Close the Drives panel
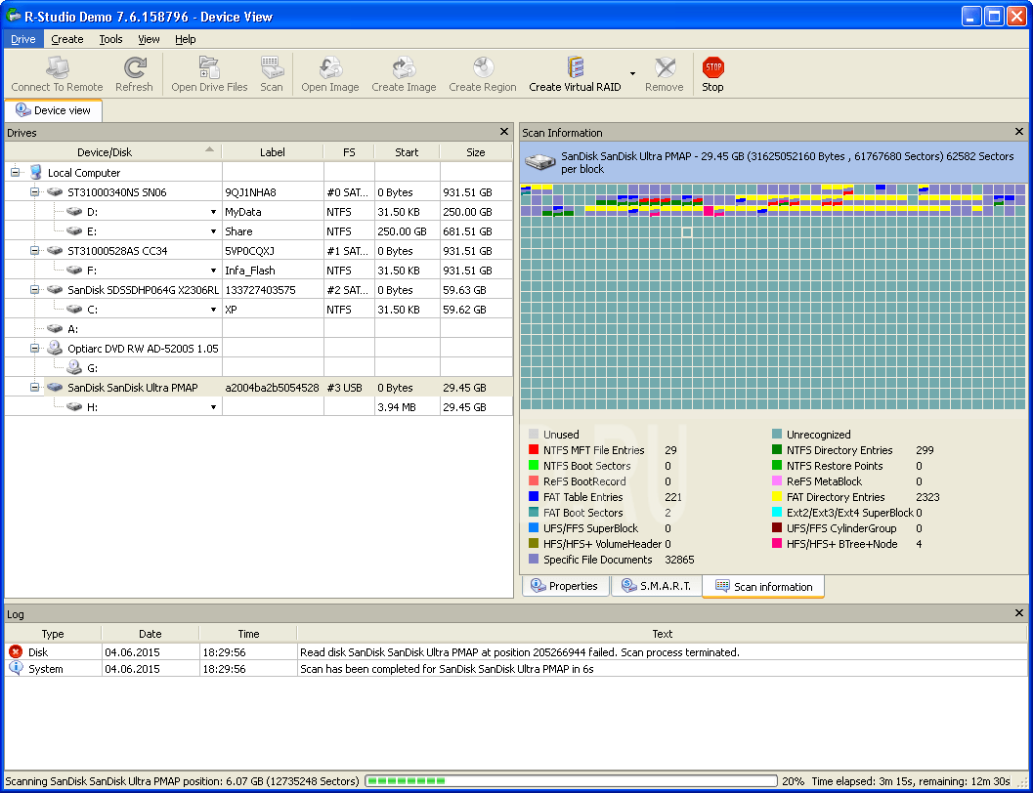The height and width of the screenshot is (793, 1033). click(x=504, y=132)
